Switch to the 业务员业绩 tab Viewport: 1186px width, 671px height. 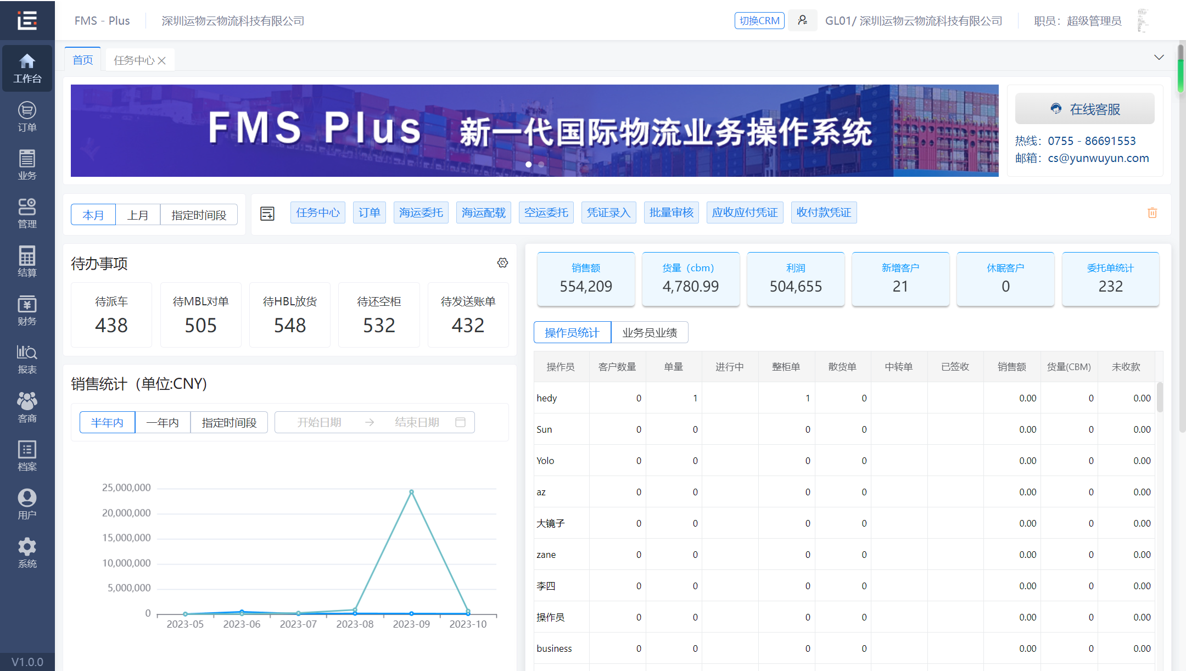[x=650, y=332]
